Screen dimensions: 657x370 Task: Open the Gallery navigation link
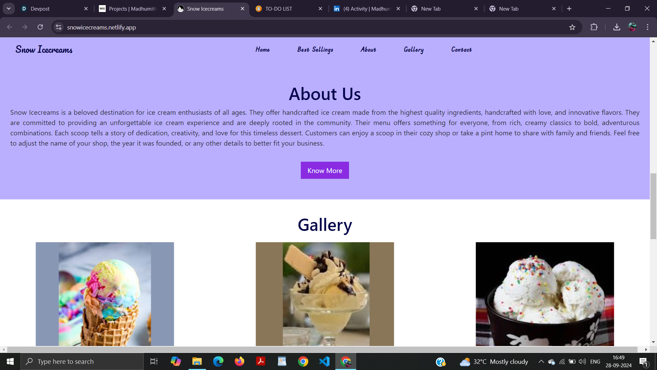[x=413, y=50]
